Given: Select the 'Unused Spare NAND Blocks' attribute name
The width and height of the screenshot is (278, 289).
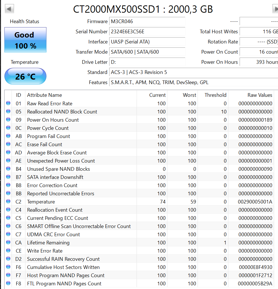Looking at the screenshot, I should coord(58,169).
